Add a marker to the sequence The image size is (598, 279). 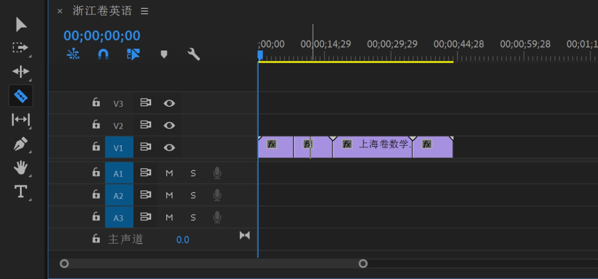pyautogui.click(x=164, y=54)
